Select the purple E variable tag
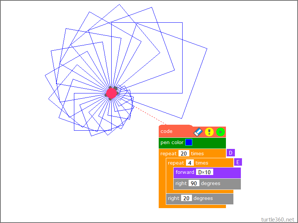This screenshot has height=223, width=298. click(x=238, y=162)
